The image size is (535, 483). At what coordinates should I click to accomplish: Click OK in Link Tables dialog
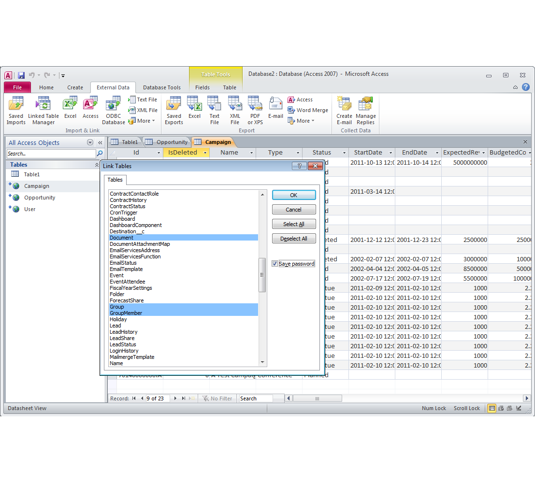(x=294, y=195)
